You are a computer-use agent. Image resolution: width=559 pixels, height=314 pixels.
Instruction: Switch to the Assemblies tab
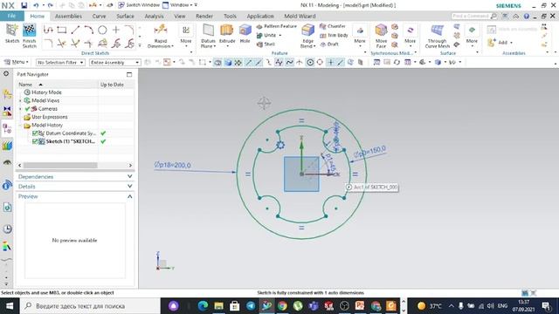68,16
